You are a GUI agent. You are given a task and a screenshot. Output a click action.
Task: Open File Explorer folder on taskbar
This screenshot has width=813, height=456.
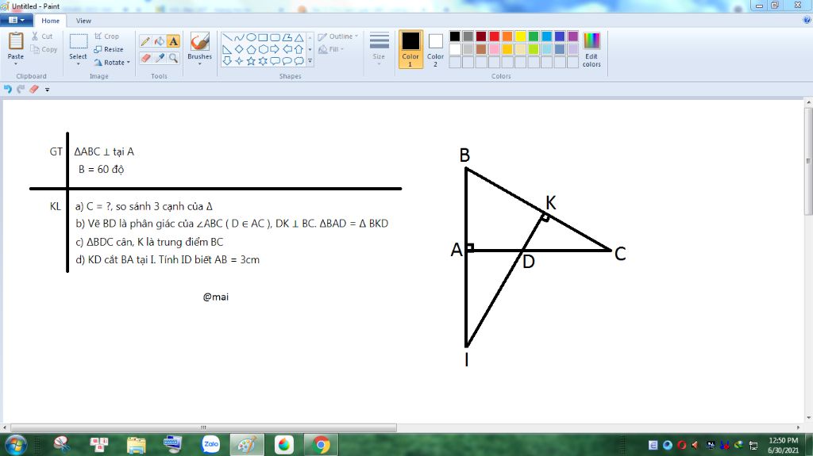137,445
